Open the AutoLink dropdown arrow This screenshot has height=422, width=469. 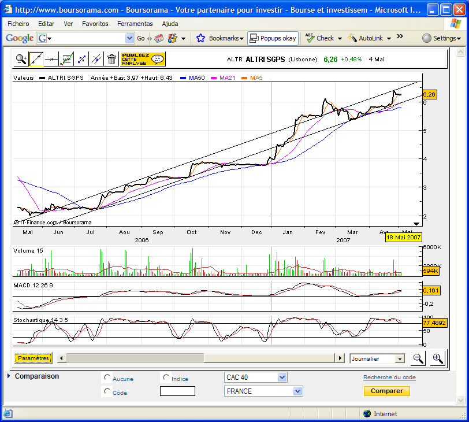(389, 39)
